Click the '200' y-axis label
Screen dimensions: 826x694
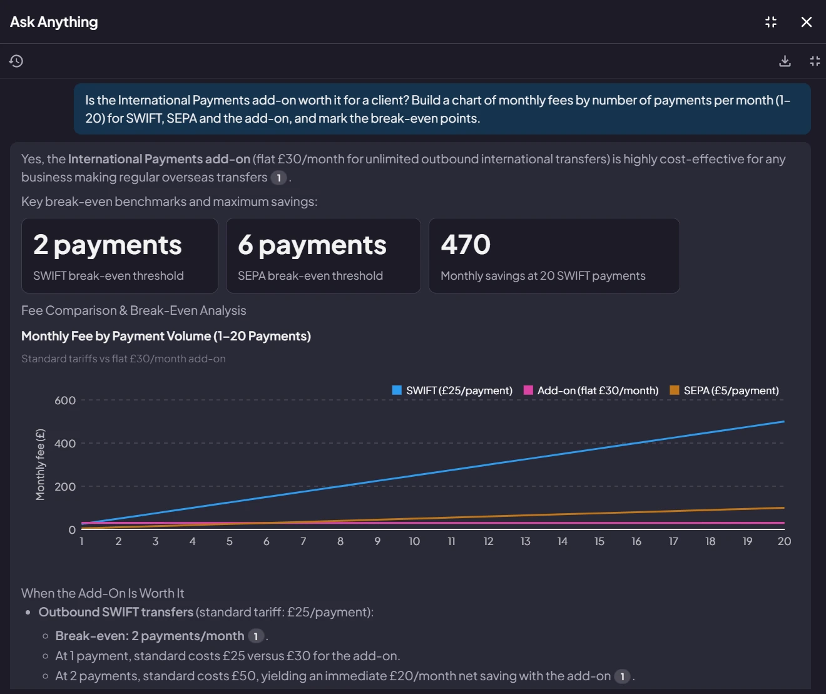point(65,487)
